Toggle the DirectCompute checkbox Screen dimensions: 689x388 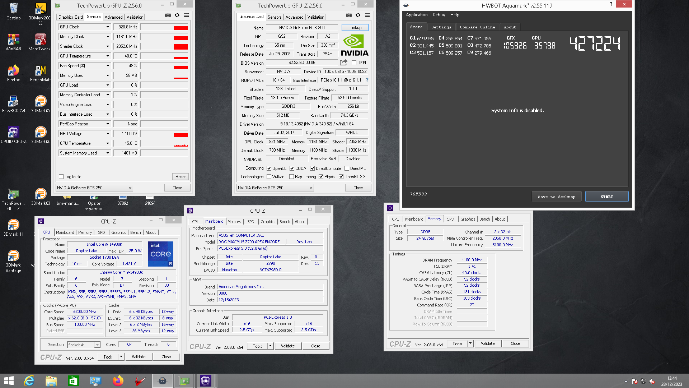(312, 168)
